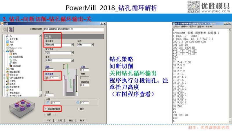Click the 停留时间 dwell time field
This screenshot has width=232, height=131.
[85, 85]
